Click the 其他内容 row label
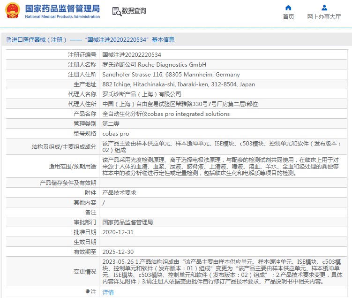Screen dimensions: 352x298 (x=85, y=202)
